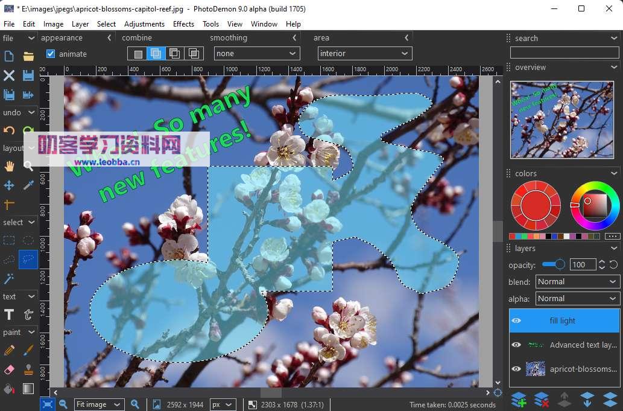The image size is (623, 411).
Task: Toggle the animate checkbox
Action: (49, 53)
